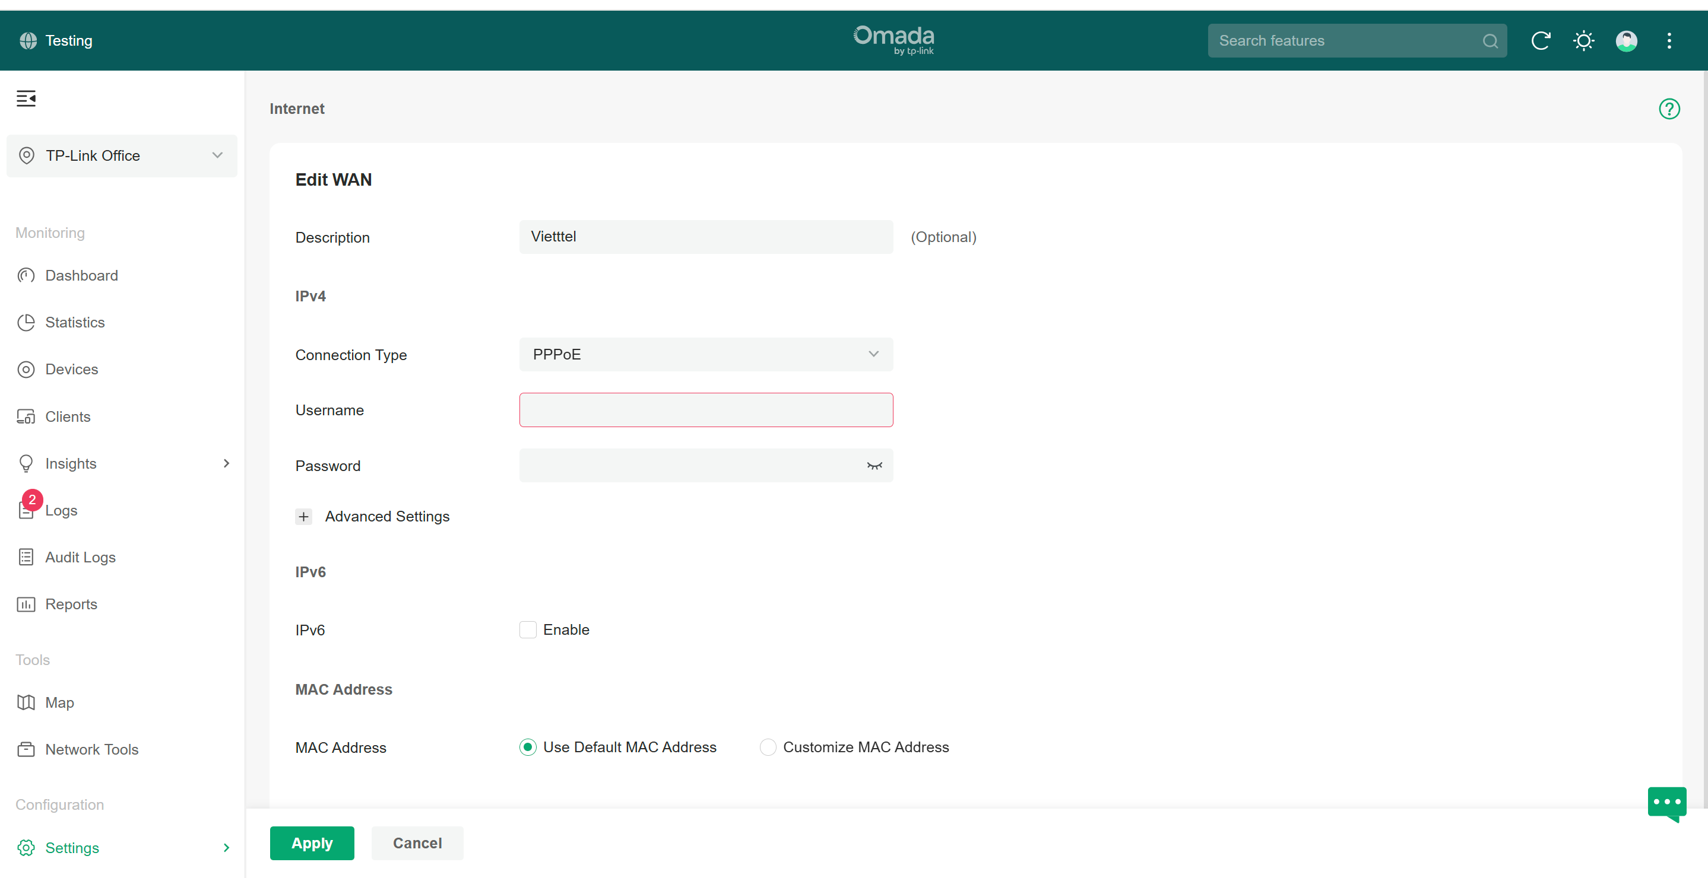Enable the IPv6 checkbox

528,630
